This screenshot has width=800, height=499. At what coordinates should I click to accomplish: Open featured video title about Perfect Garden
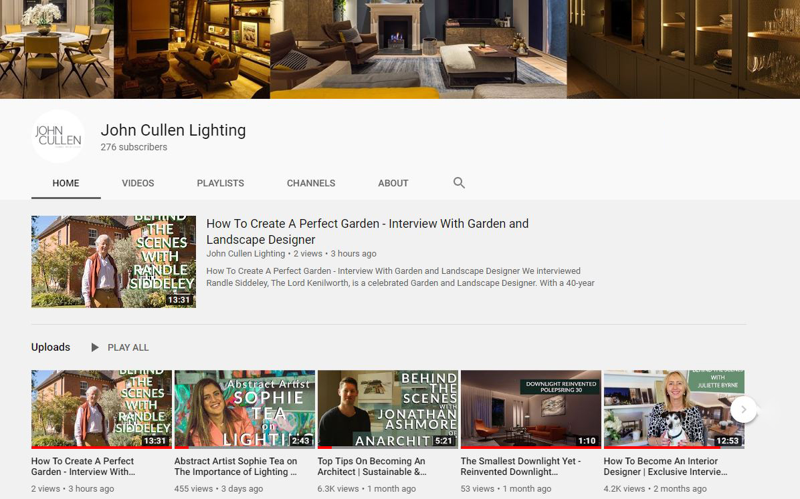click(367, 231)
